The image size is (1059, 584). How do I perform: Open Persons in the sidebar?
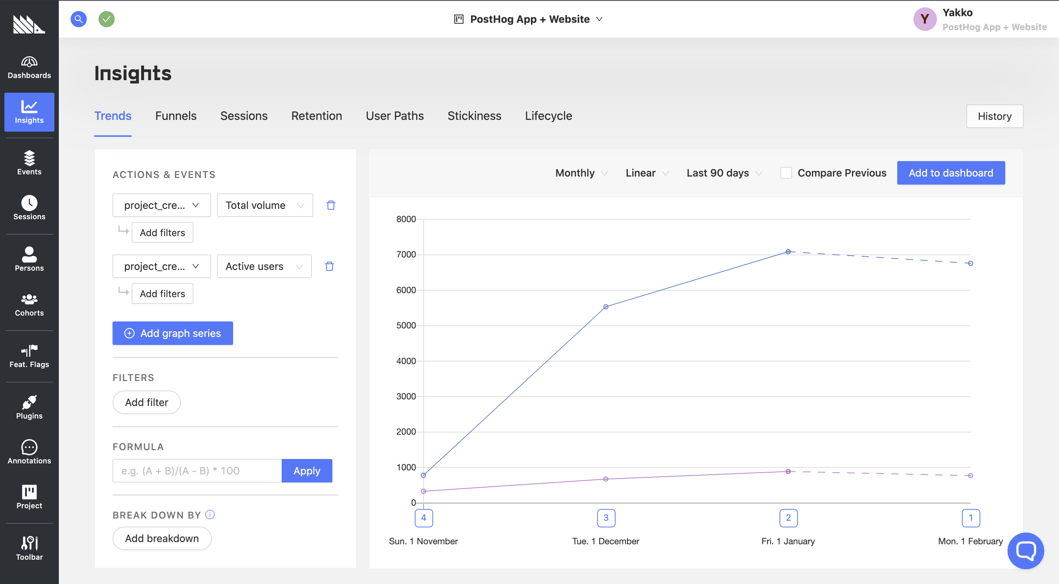click(x=29, y=259)
